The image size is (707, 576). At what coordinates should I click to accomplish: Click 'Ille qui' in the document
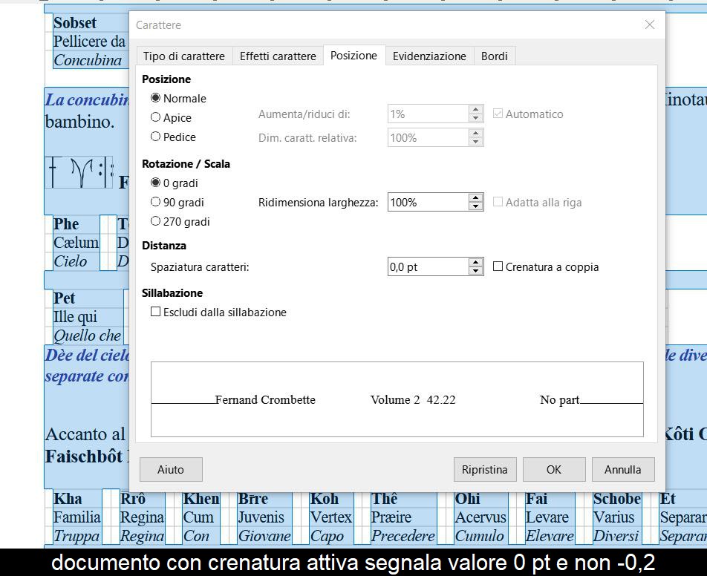(x=75, y=317)
